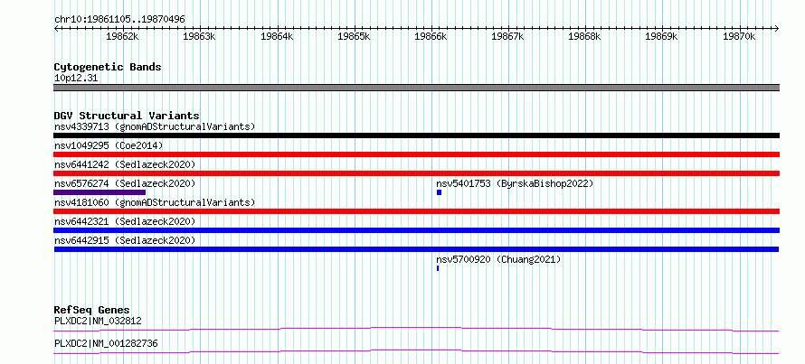The width and height of the screenshot is (805, 364).
Task: Click the 19863k ruler tick label
Action: (x=199, y=37)
